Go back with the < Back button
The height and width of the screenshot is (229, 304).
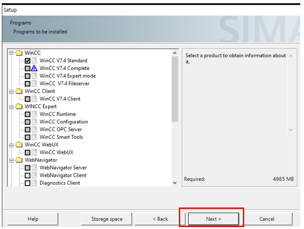(x=160, y=219)
